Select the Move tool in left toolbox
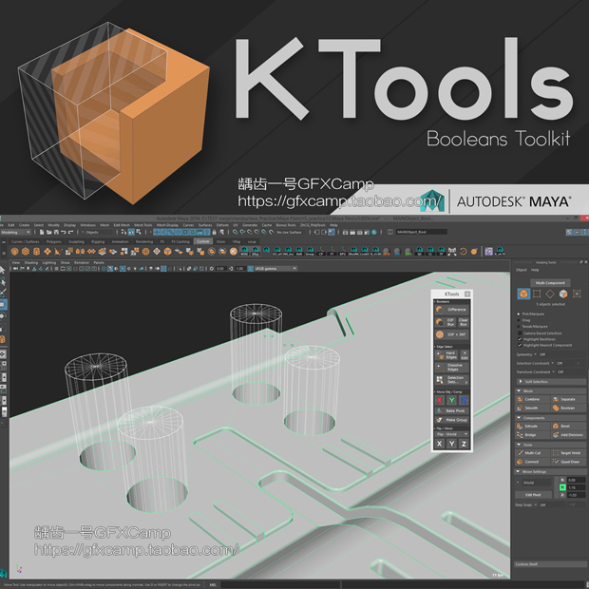This screenshot has width=589, height=589. 3,304
